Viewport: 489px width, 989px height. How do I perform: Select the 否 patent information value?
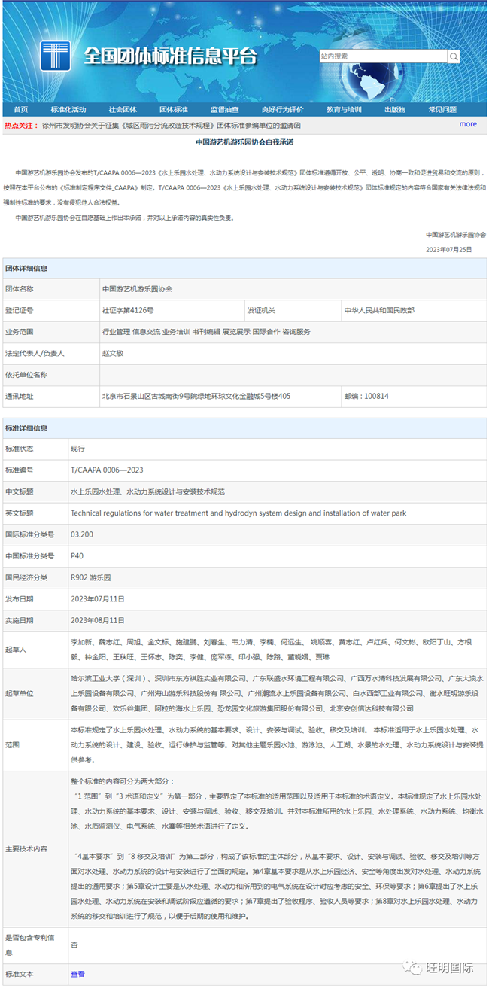(74, 945)
